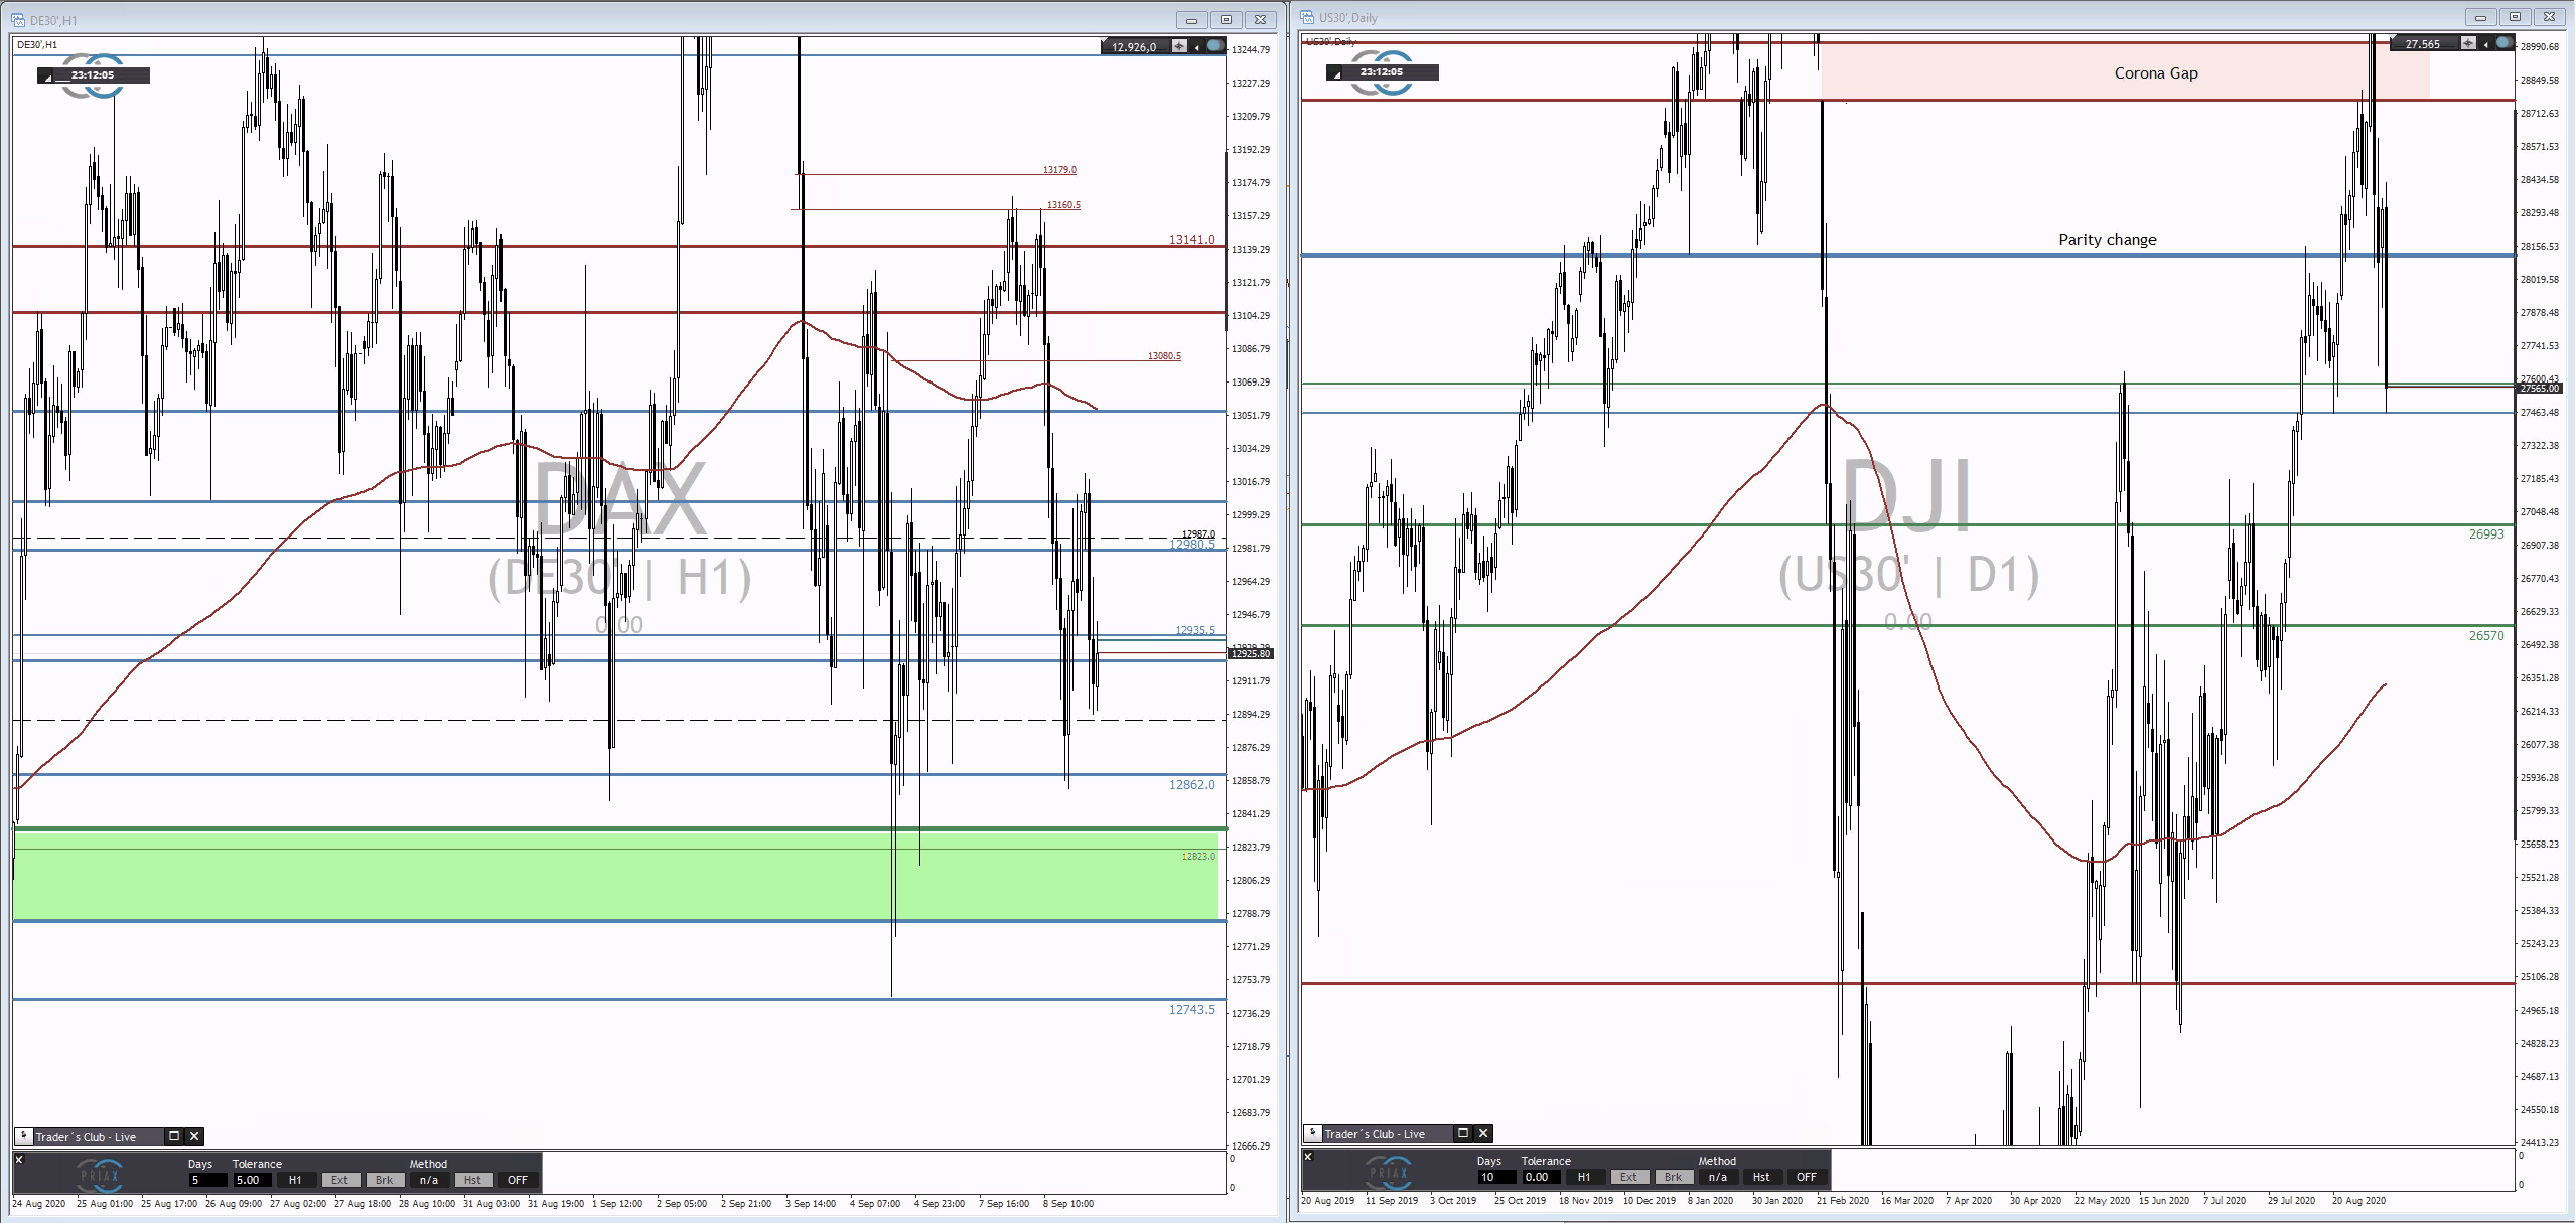The width and height of the screenshot is (2576, 1223).
Task: Close Trader's Club panel in US30 chart
Action: pos(1484,1133)
